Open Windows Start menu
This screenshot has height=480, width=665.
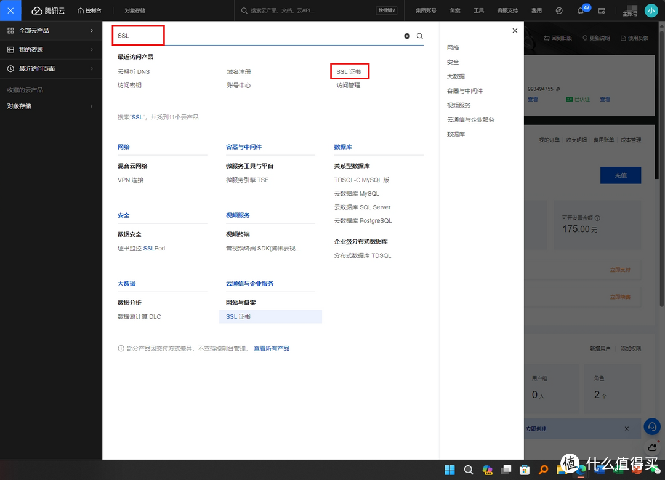(x=449, y=470)
